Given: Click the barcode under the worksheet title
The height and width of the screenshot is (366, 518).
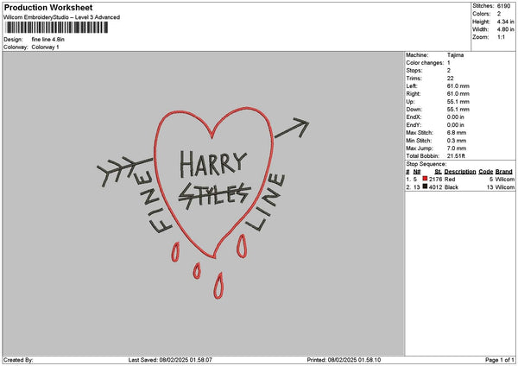Looking at the screenshot, I should (56, 28).
